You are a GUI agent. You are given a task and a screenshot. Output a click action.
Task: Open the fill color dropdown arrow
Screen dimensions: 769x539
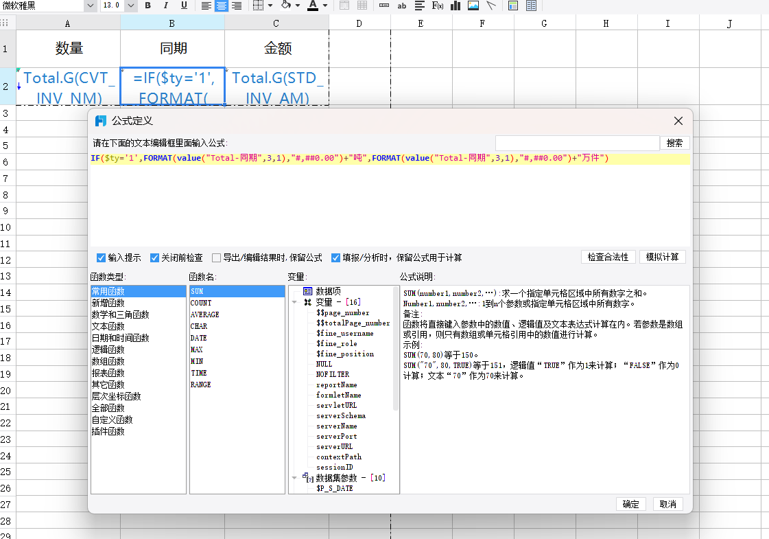pyautogui.click(x=298, y=5)
